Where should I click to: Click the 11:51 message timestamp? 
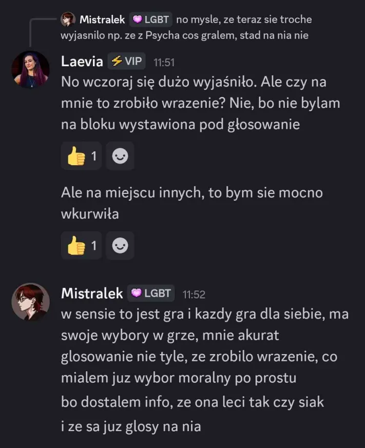coord(164,63)
